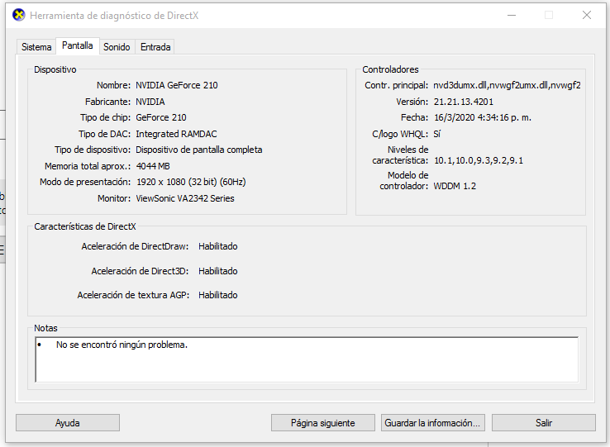Viewport: 610px width, 447px height.
Task: Click the chip type value 'GeForce 210'
Action: tap(161, 117)
